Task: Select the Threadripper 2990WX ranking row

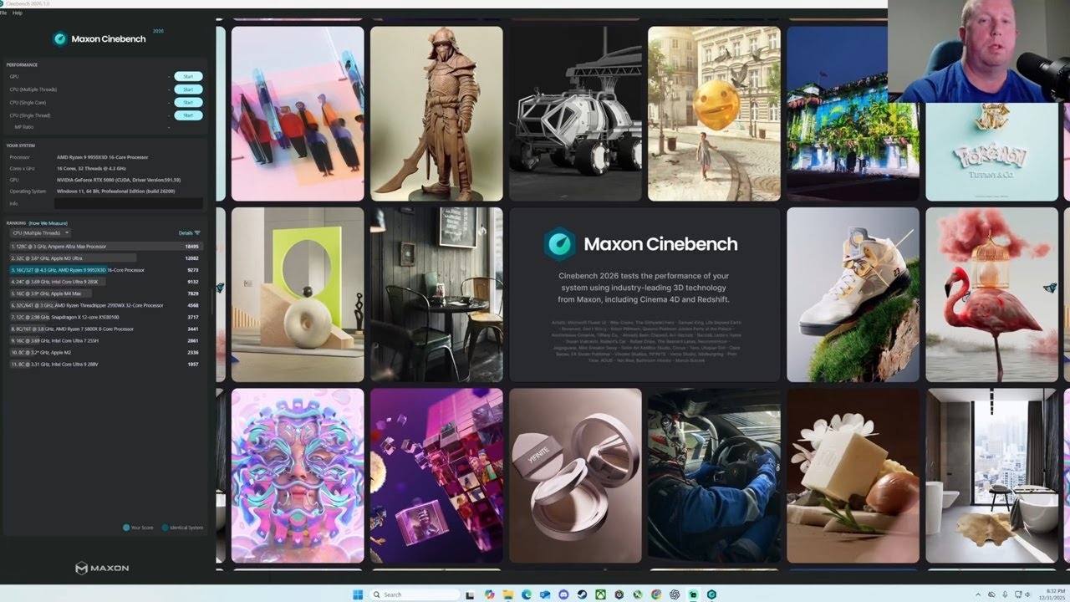Action: 105,305
